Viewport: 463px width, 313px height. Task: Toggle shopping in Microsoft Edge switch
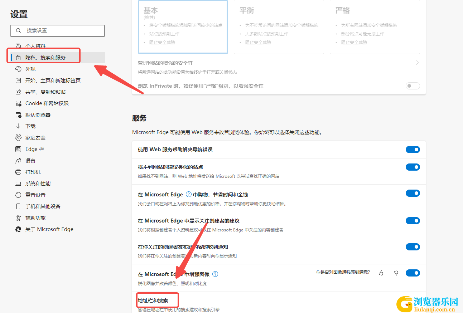coord(413,193)
